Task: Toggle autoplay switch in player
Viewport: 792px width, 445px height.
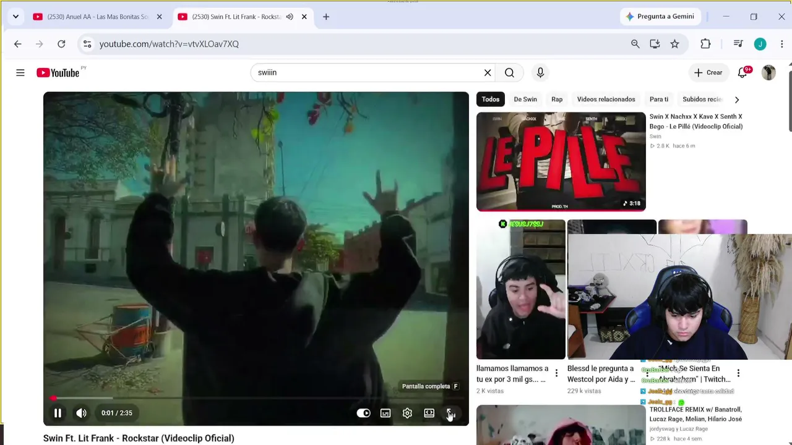Action: [363, 413]
